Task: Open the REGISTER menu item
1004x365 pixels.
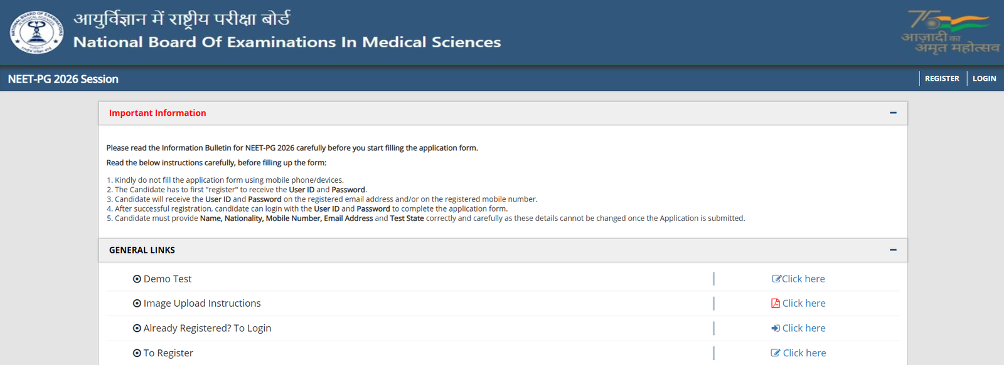Action: 942,79
